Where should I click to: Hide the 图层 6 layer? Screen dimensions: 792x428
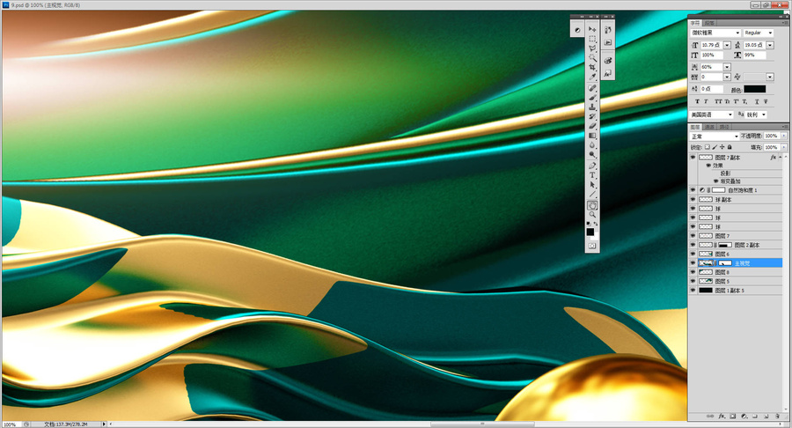(x=693, y=255)
